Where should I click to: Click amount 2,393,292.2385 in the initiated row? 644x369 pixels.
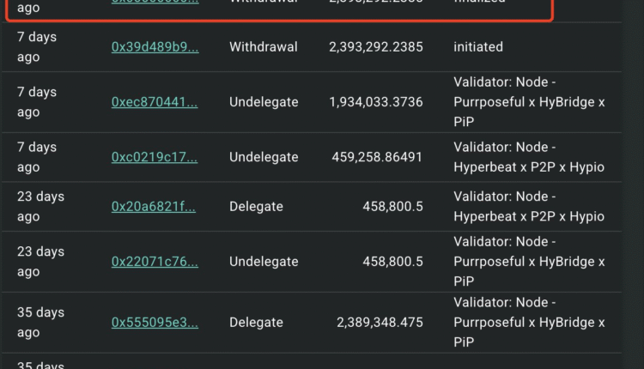[x=375, y=47]
